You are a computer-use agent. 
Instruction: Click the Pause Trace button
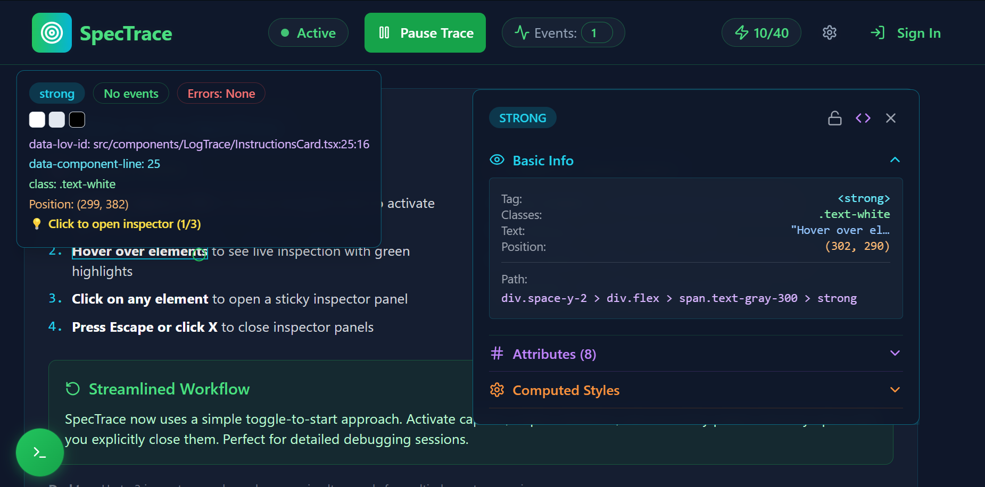click(425, 33)
